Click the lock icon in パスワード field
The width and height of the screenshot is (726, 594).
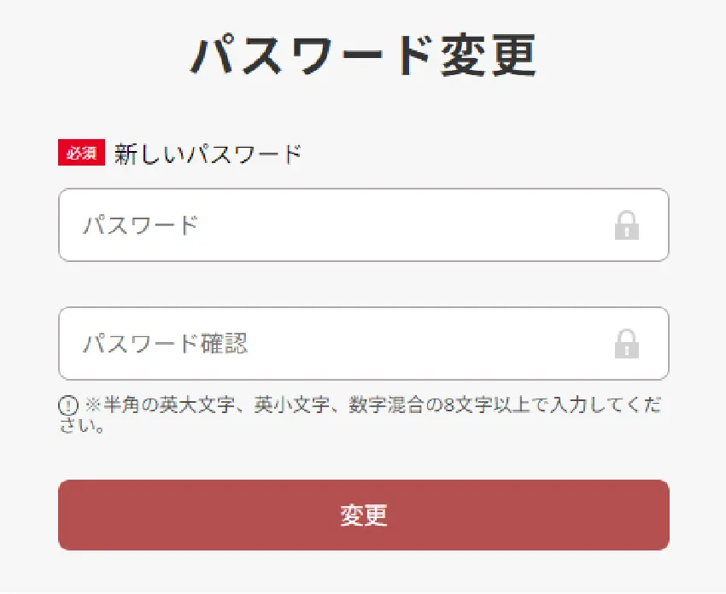626,225
